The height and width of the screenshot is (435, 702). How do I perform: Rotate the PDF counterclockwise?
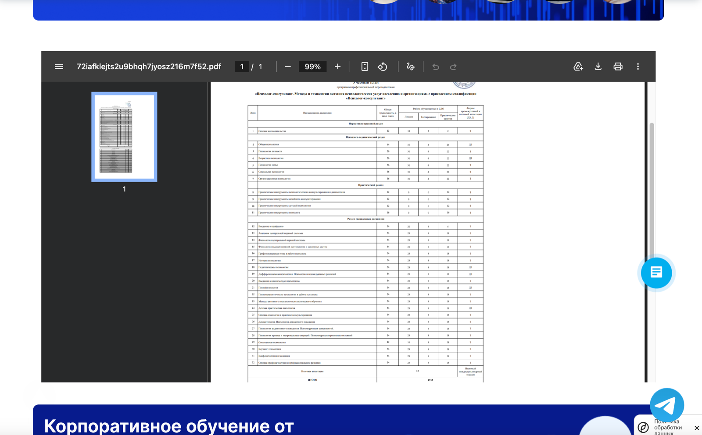(383, 67)
